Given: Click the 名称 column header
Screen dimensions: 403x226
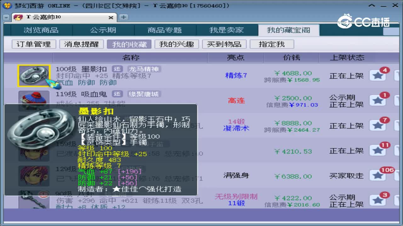Looking at the screenshot, I should tap(130, 57).
